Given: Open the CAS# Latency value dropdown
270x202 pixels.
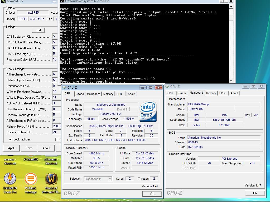Looking at the screenshot, I should click(54, 36).
